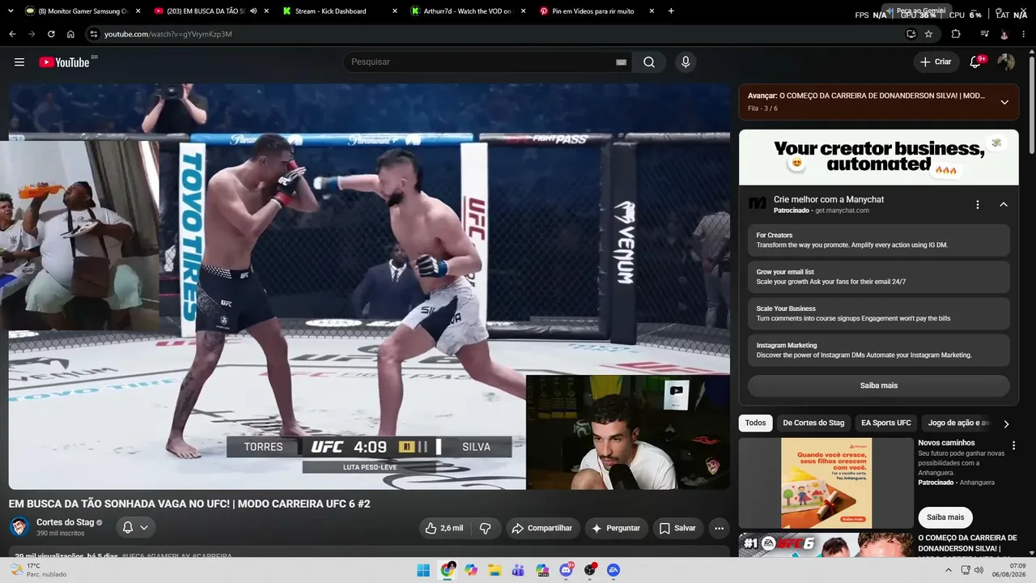Open Discord from the taskbar
The width and height of the screenshot is (1036, 583).
coord(567,570)
